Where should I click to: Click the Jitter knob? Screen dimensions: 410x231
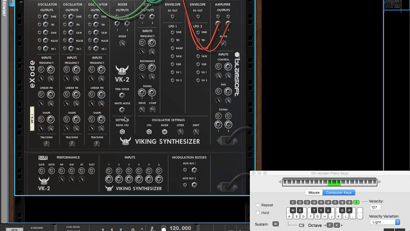180,132
